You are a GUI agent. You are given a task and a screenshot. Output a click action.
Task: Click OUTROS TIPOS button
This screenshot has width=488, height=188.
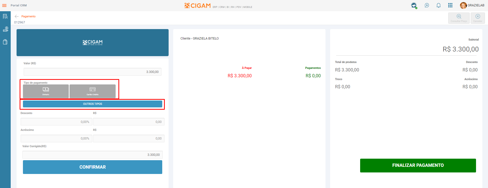coord(92,104)
